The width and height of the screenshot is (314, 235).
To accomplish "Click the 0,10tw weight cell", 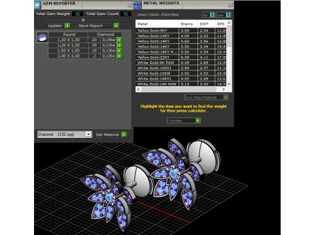I will tap(109, 56).
